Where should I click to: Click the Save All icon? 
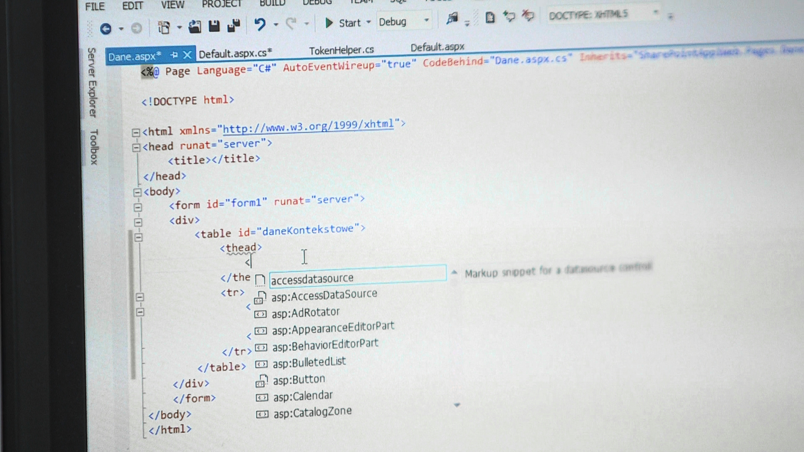234,26
